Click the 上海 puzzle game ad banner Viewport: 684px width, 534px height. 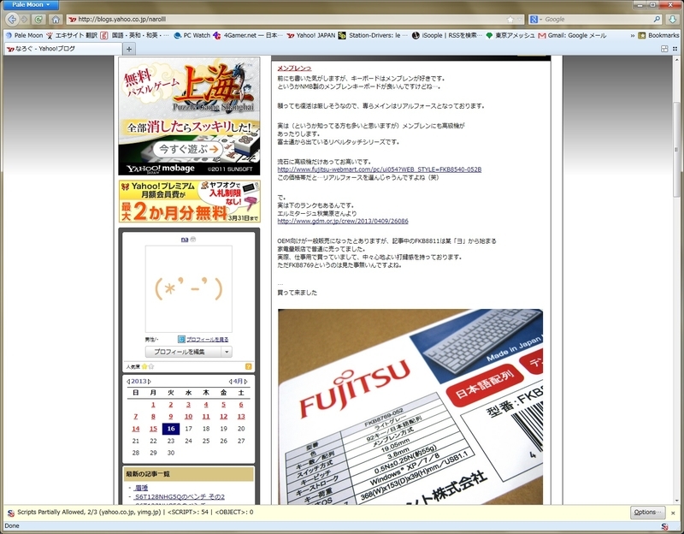pyautogui.click(x=189, y=116)
